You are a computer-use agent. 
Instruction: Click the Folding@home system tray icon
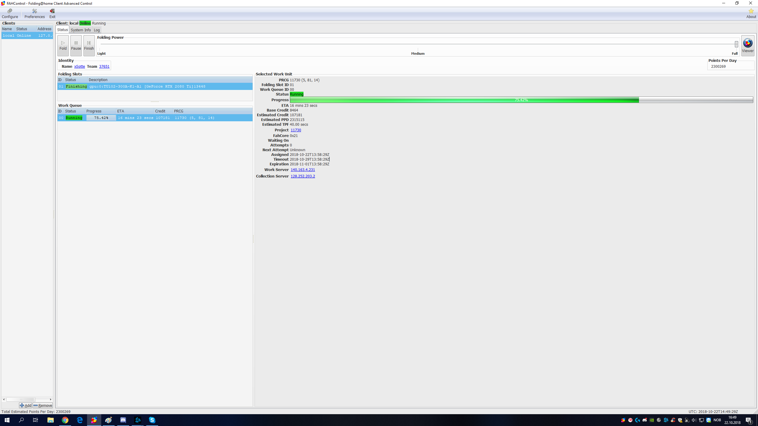[x=623, y=420]
